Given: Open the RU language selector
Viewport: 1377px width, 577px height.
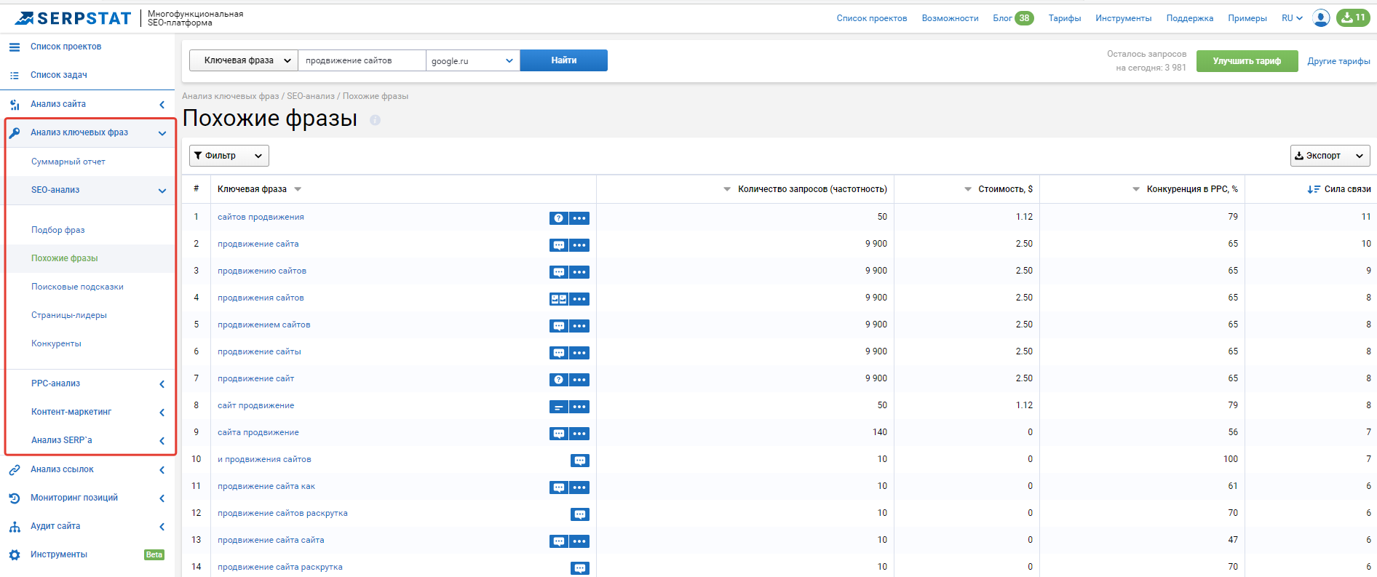Looking at the screenshot, I should point(1292,18).
